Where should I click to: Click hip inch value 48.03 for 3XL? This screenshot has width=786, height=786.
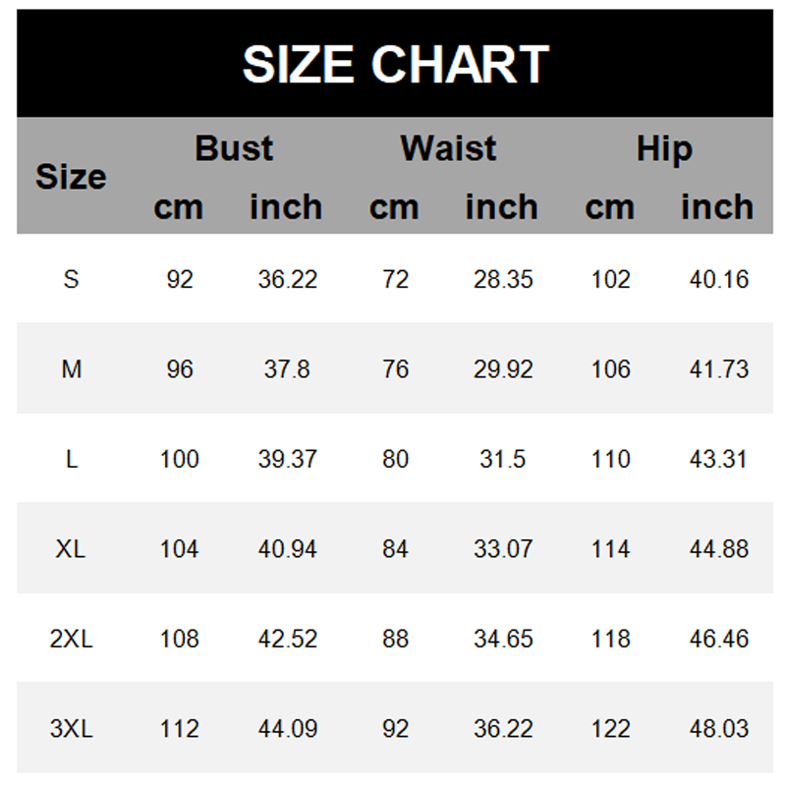pyautogui.click(x=718, y=729)
